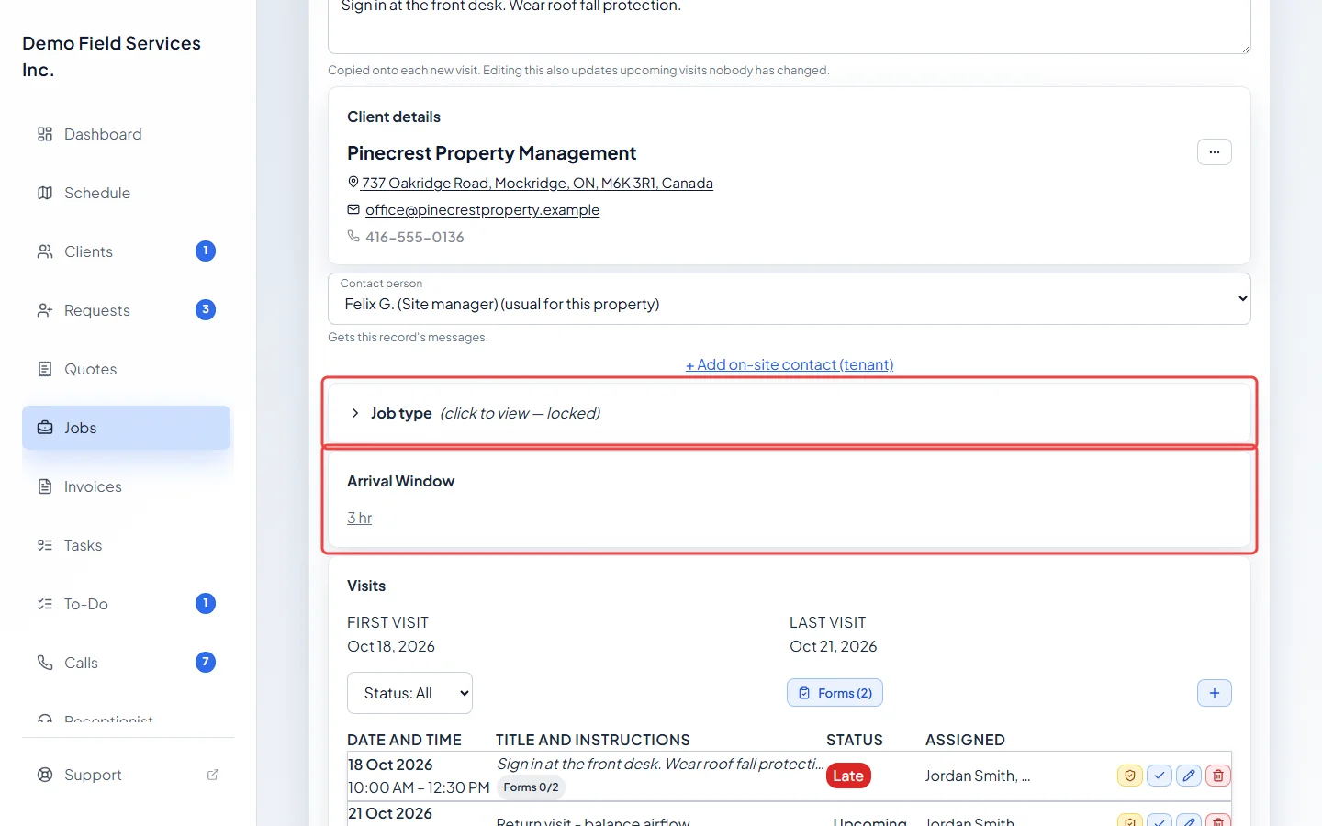Click the external link icon beside Support
This screenshot has height=826, width=1322.
(x=213, y=775)
